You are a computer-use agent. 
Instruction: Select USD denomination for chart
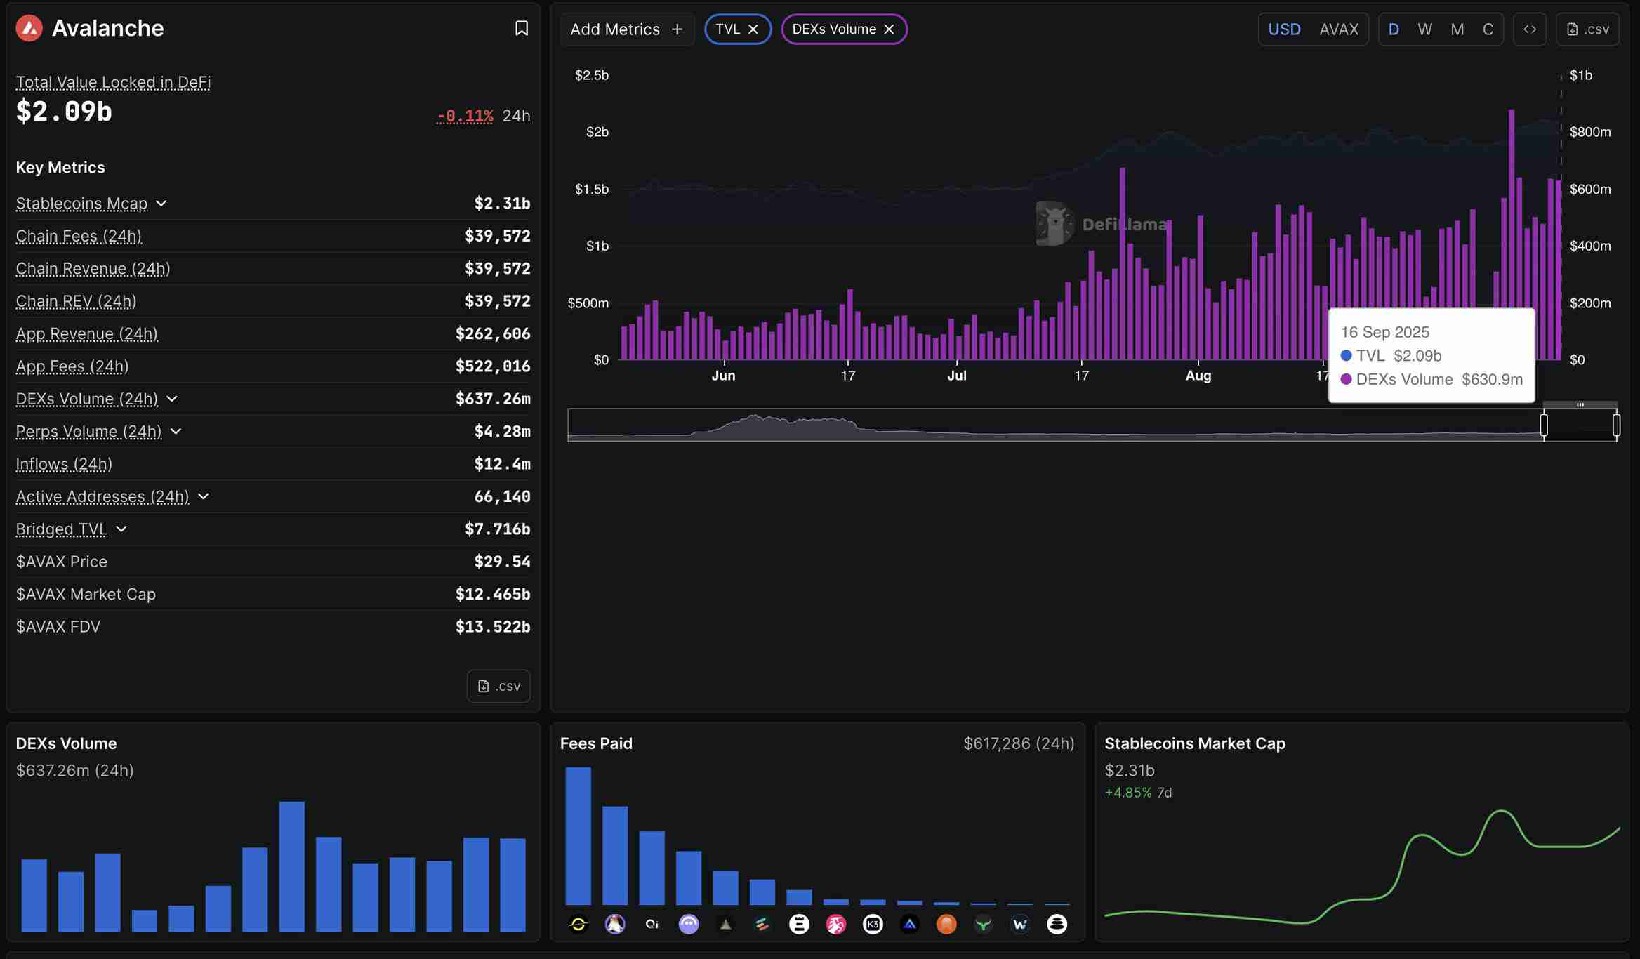(1284, 29)
